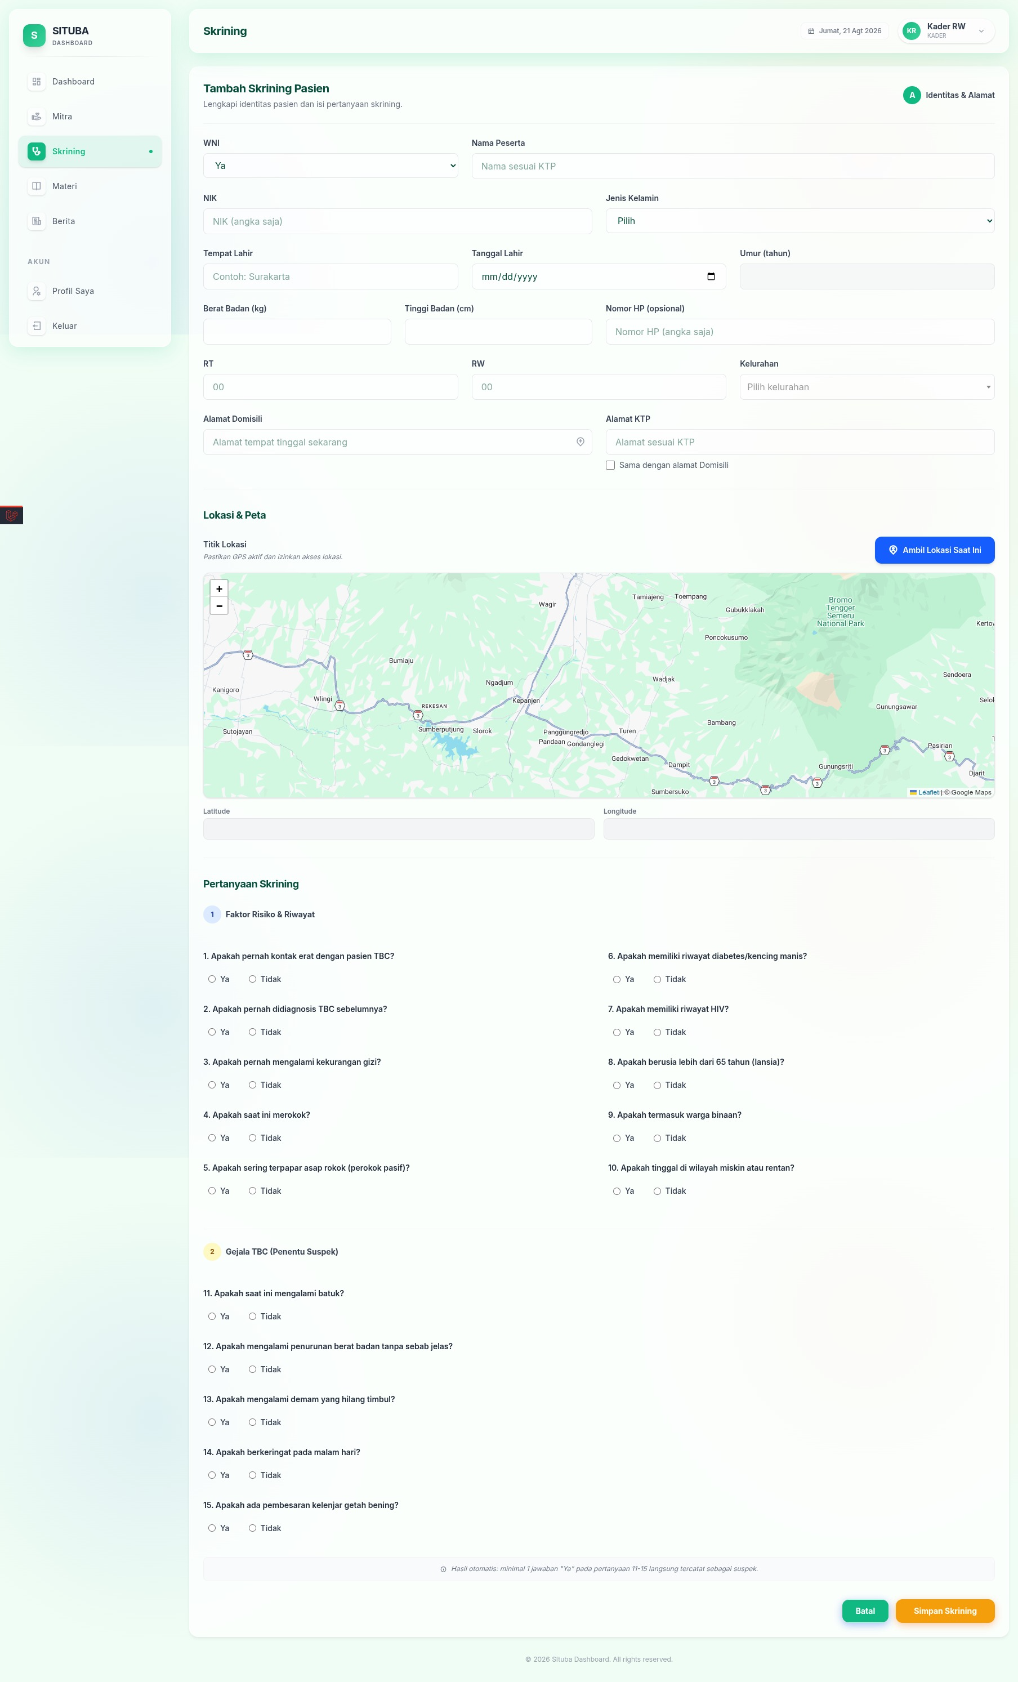
Task: Select Ya for question 1 kontak erat TBC
Action: pyautogui.click(x=212, y=980)
